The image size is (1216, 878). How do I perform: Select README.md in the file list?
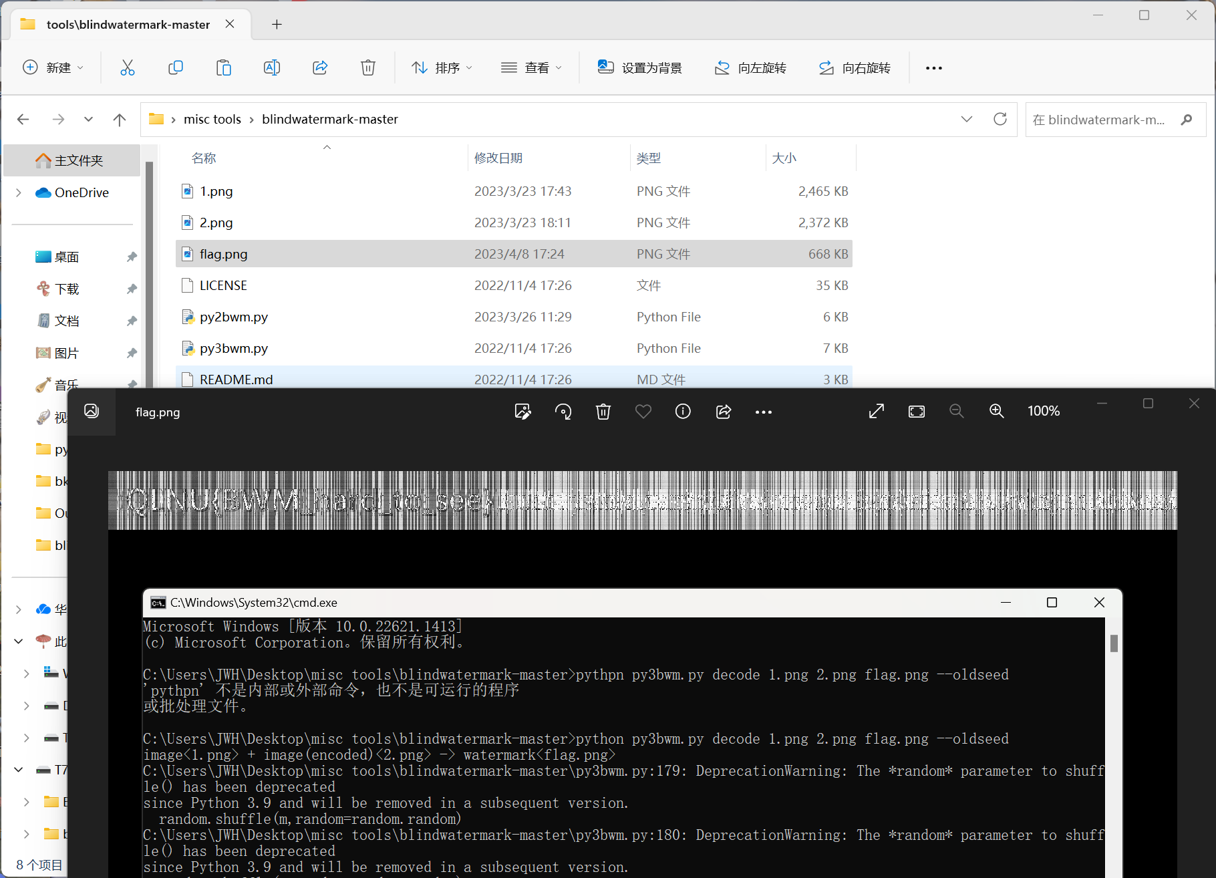pyautogui.click(x=514, y=378)
